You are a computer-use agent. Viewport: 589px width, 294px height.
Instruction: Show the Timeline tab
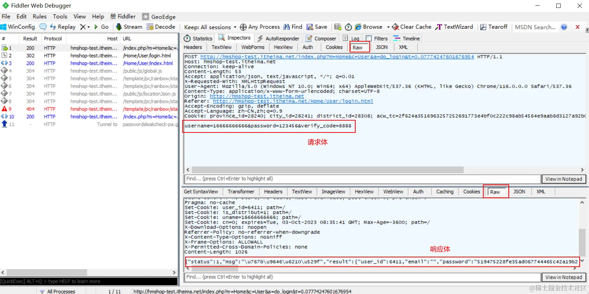click(407, 38)
